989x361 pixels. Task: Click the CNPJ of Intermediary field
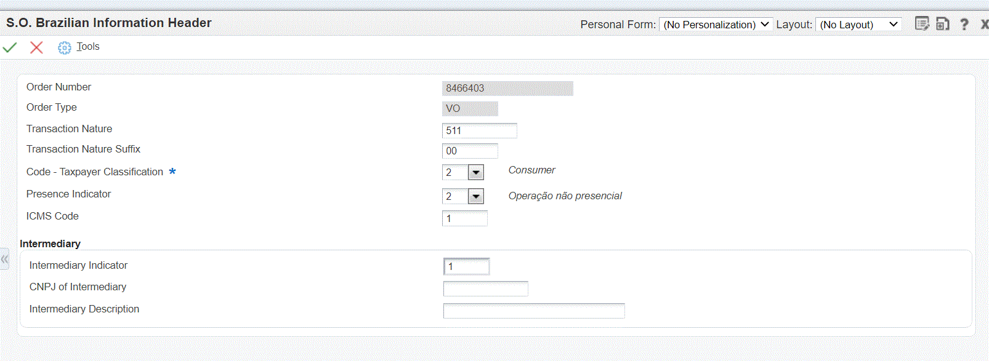[x=485, y=288]
